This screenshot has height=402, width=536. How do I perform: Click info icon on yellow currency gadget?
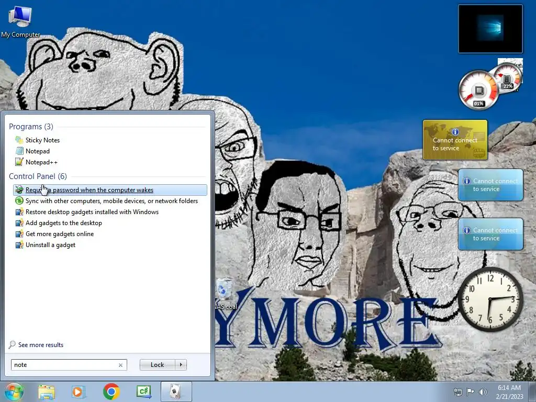click(455, 132)
